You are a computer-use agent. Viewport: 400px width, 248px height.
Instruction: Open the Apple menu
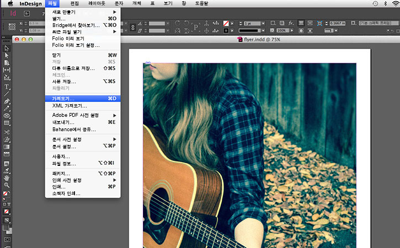(10, 3)
